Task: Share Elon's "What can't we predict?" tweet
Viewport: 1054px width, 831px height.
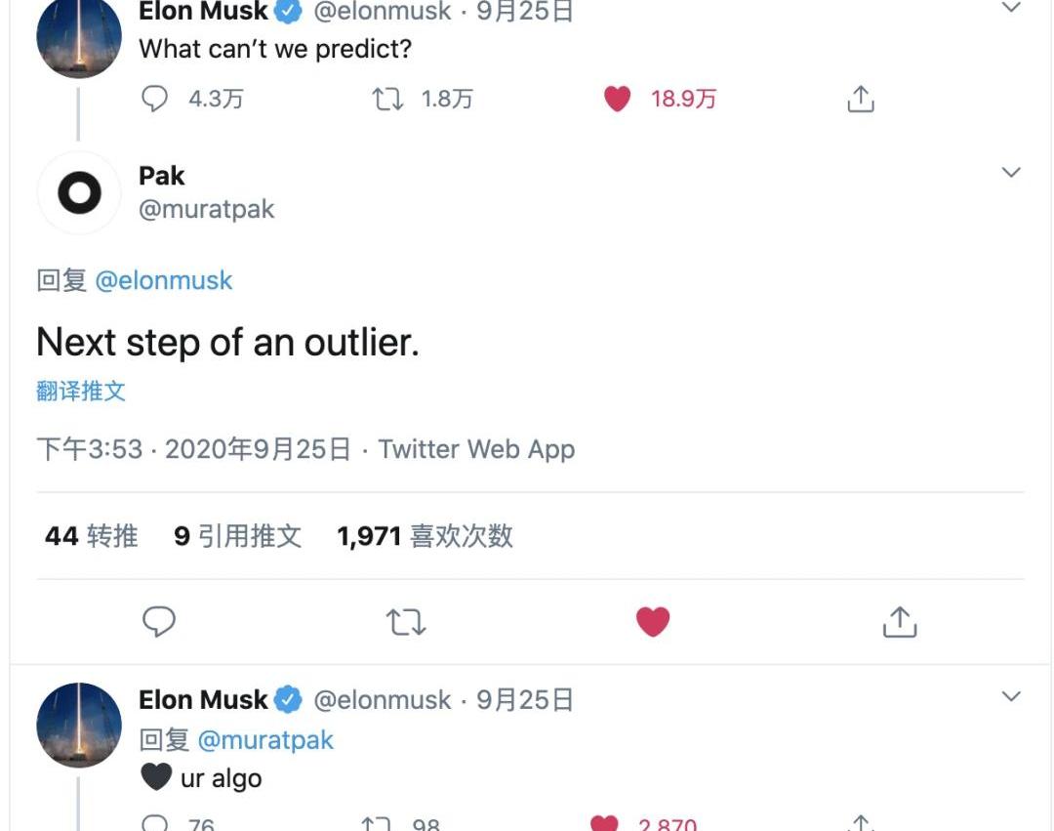Action: 860,99
